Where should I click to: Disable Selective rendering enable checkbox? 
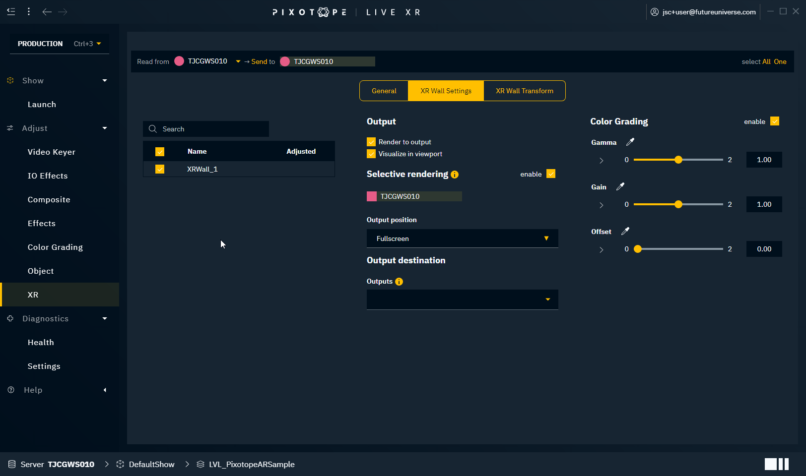[551, 174]
